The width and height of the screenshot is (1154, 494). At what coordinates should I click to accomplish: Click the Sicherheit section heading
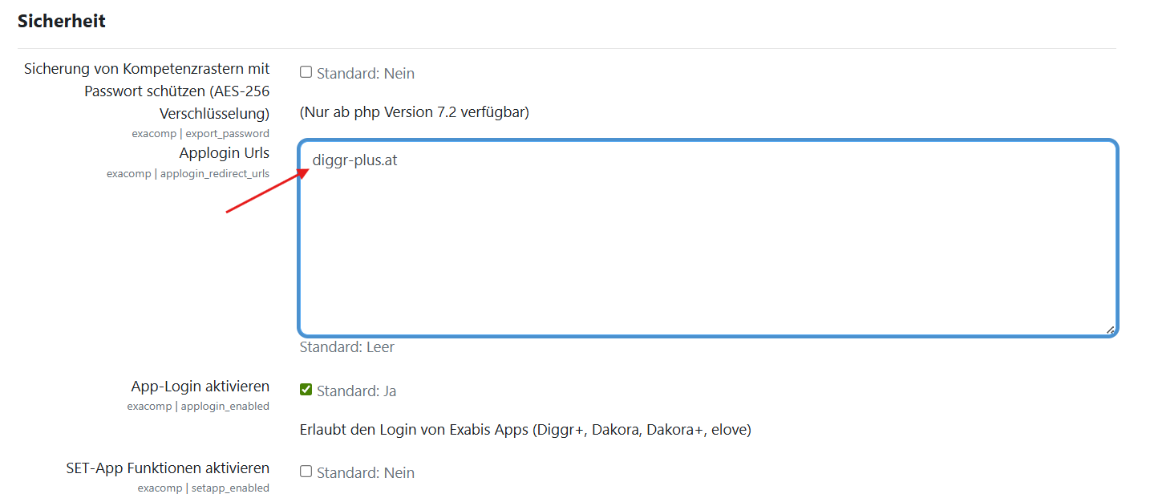click(62, 21)
